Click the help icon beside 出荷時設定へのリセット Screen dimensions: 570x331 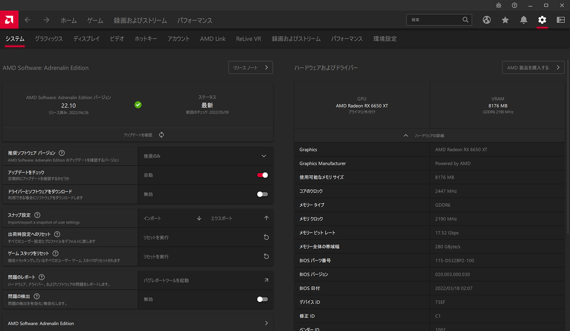(x=57, y=234)
